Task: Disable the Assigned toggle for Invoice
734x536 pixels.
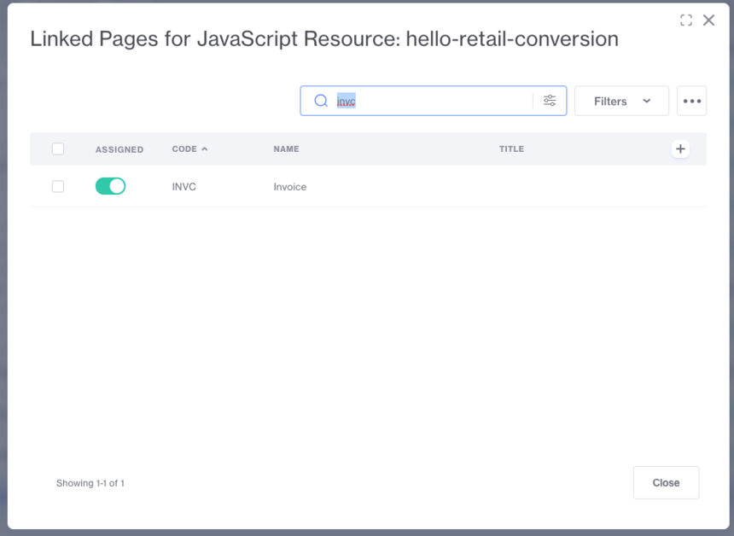Action: pos(110,186)
